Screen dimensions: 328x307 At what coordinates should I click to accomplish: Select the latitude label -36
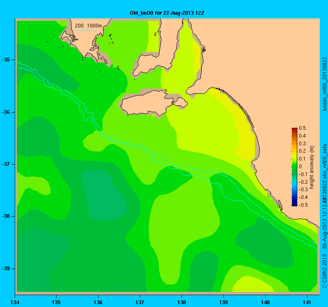6,112
